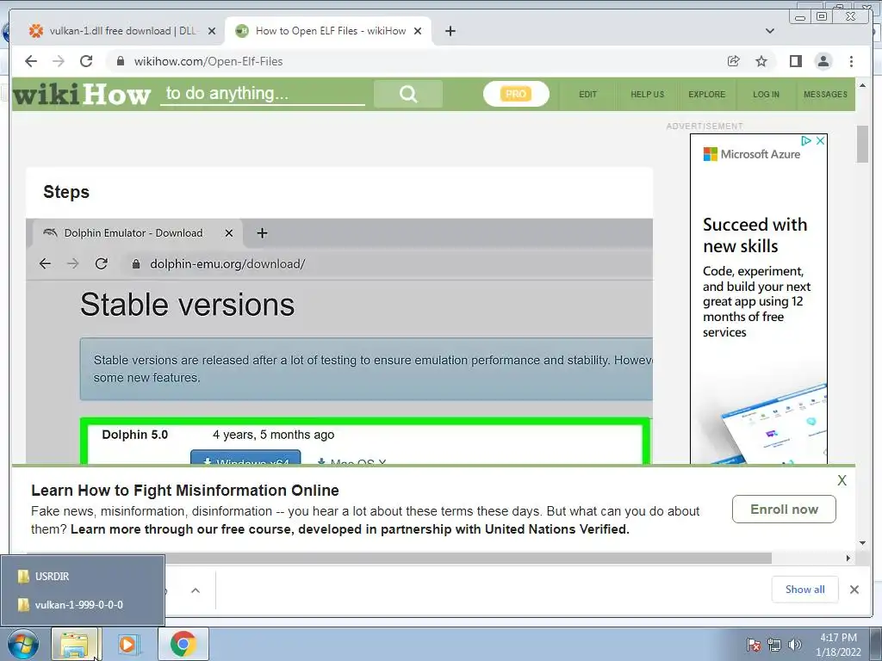Open the EDIT menu item
Viewport: 882px width, 661px height.
(587, 95)
